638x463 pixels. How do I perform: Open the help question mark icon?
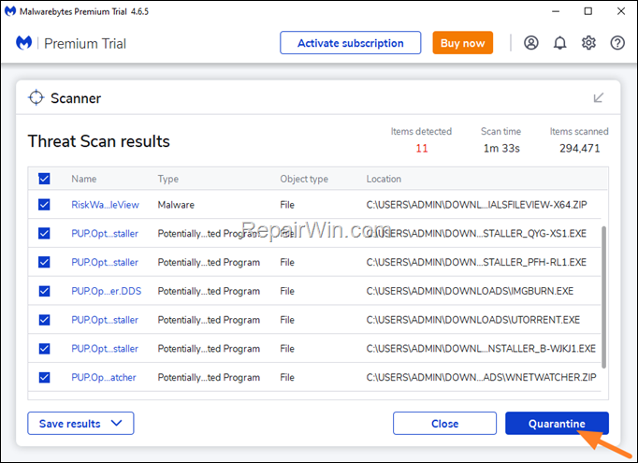(617, 43)
